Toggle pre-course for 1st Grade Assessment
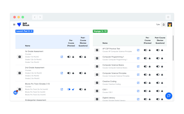 click(69, 57)
